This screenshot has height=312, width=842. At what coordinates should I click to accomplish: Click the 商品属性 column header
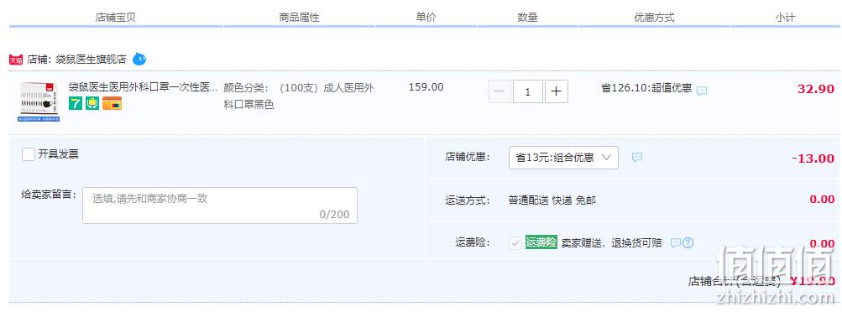[x=299, y=17]
